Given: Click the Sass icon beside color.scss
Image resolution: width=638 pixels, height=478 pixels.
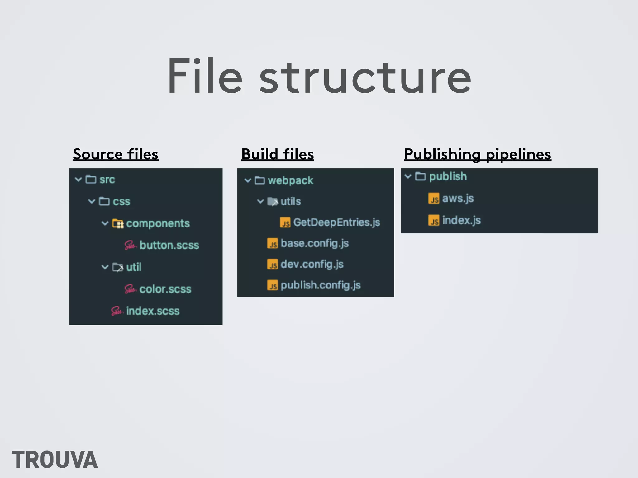Looking at the screenshot, I should coord(131,289).
